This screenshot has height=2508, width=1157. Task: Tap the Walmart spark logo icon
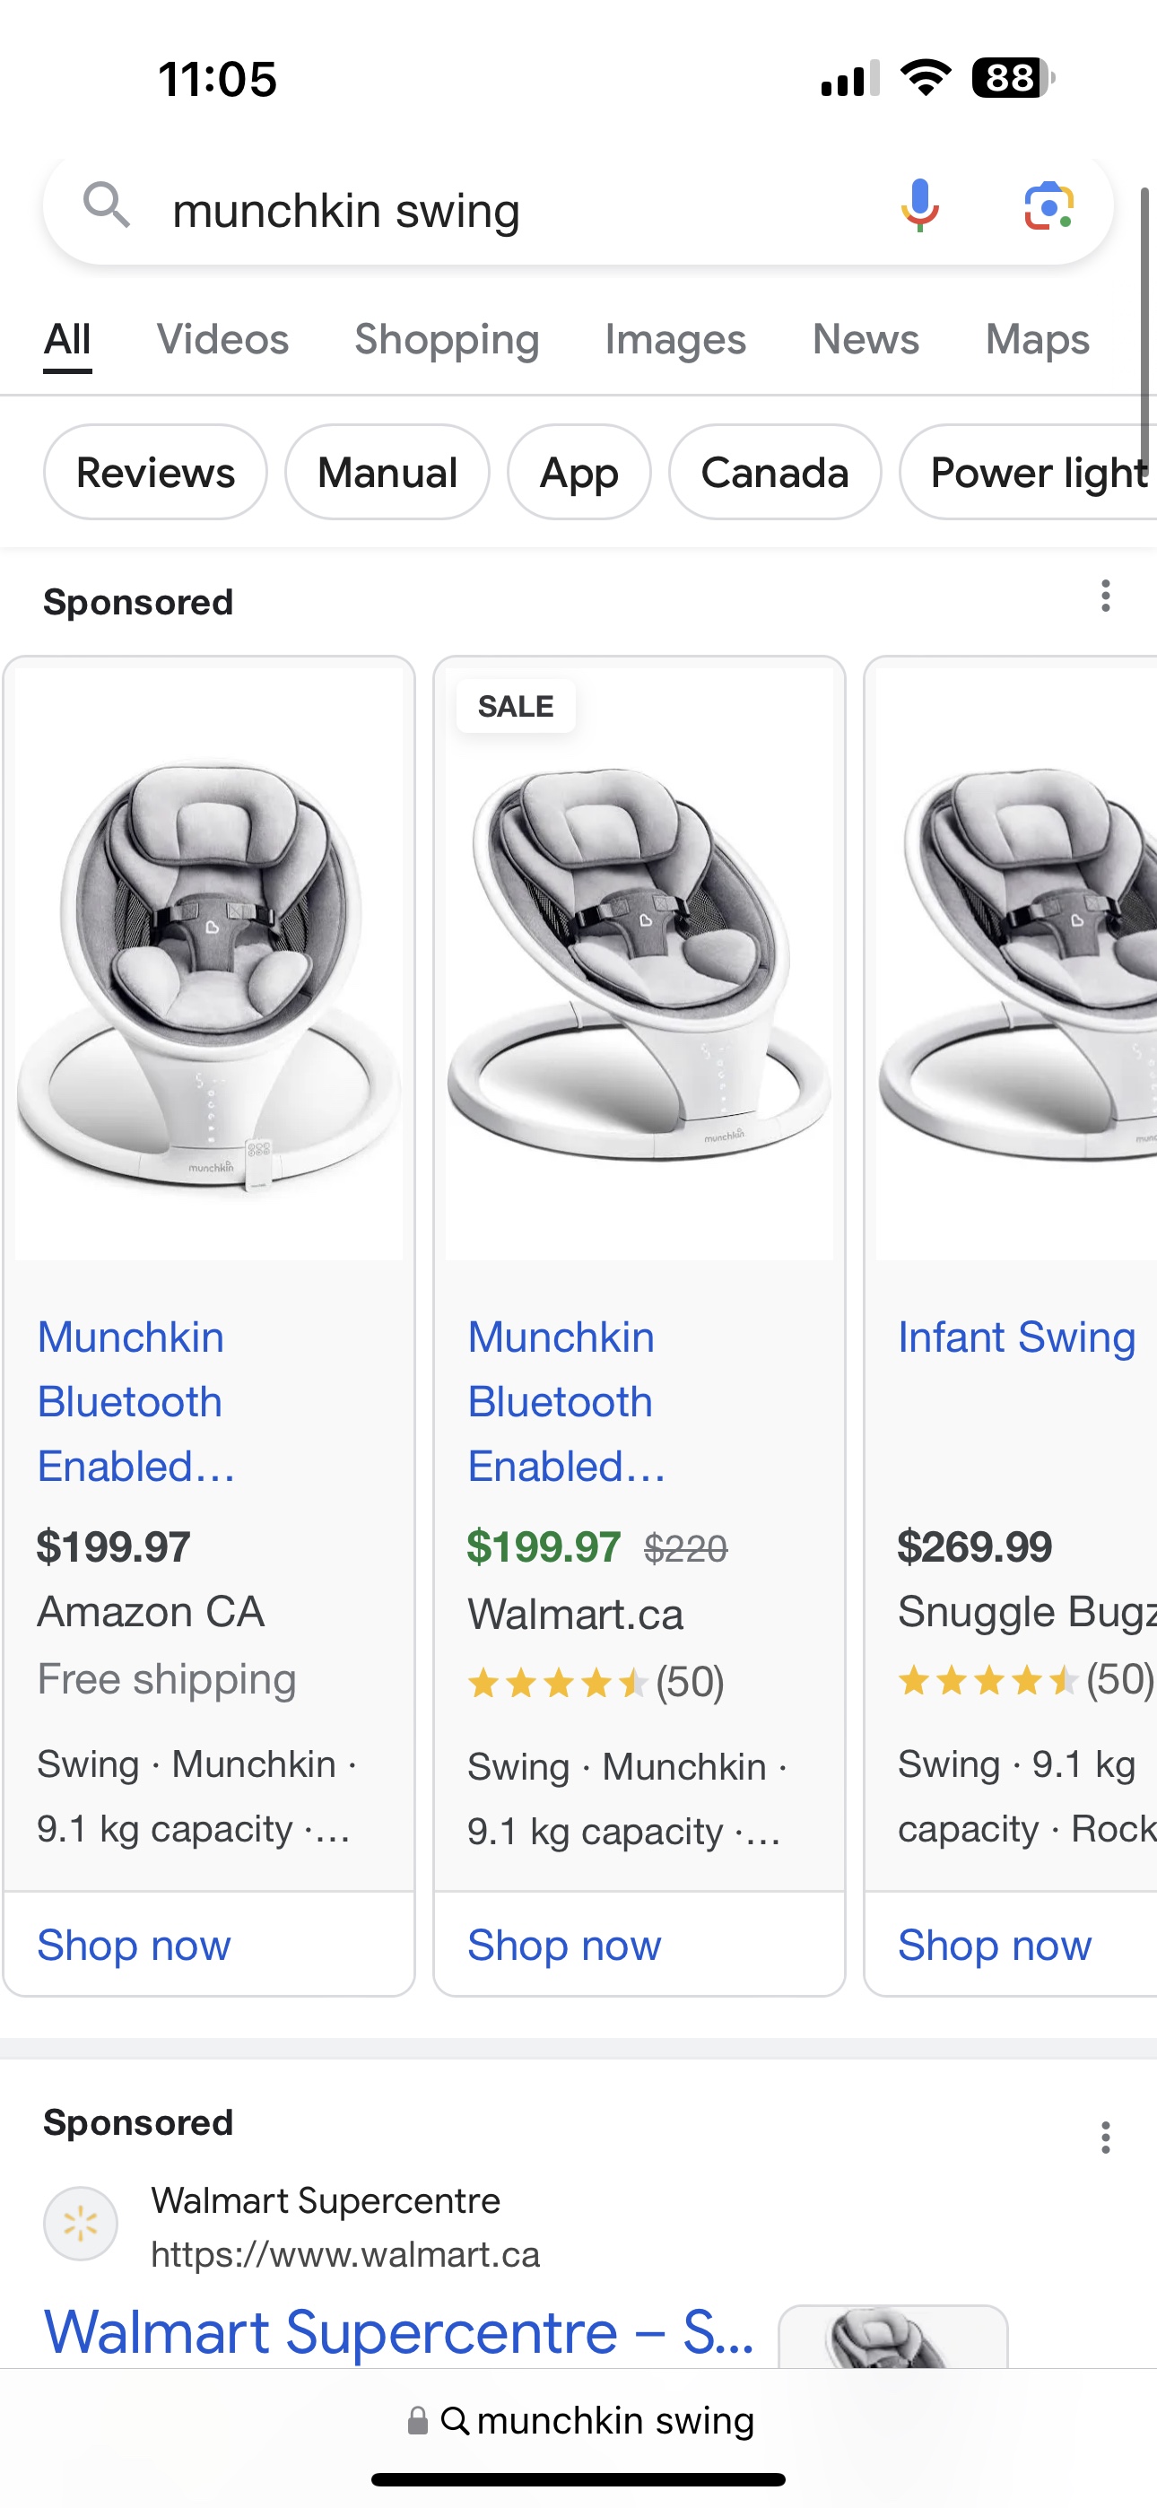(x=81, y=2224)
